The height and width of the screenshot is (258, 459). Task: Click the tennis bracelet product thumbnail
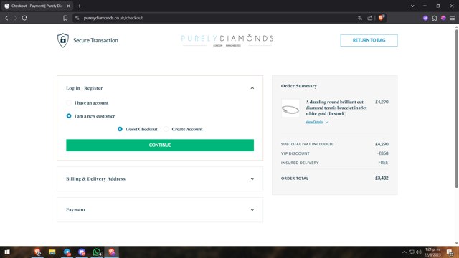pyautogui.click(x=290, y=108)
